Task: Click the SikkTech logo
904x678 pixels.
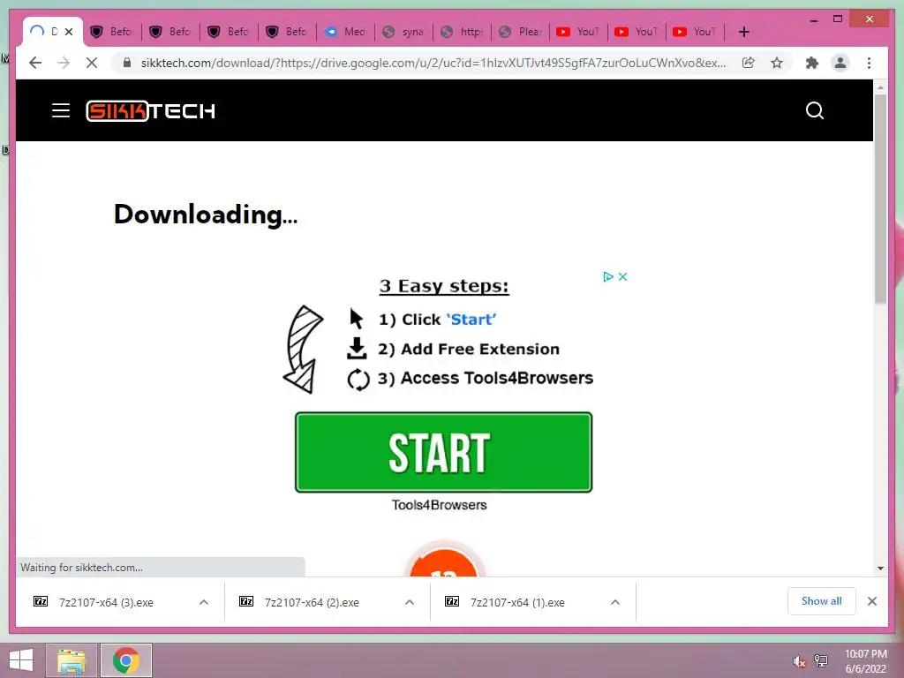Action: click(150, 110)
